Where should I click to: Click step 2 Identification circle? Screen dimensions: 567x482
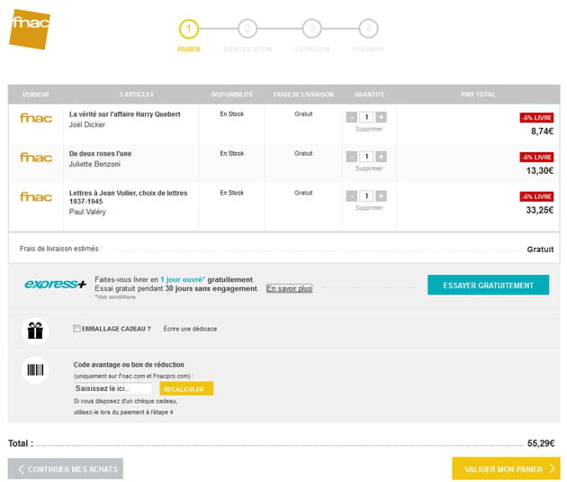click(247, 29)
